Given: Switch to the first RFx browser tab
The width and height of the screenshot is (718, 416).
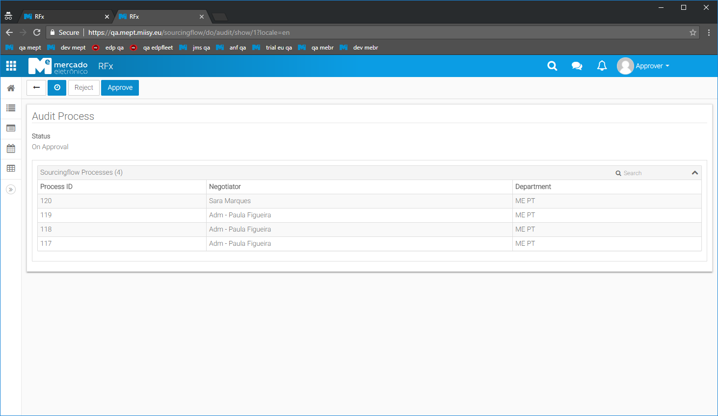Looking at the screenshot, I should pos(64,17).
